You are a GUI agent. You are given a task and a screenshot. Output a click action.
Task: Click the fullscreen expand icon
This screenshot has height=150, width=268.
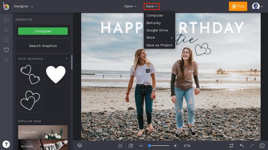click(x=131, y=145)
